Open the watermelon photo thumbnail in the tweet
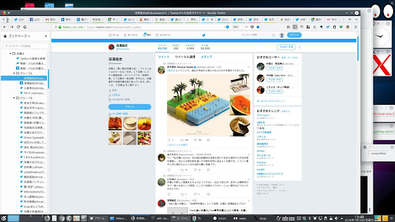This screenshot has height=222, width=395. click(x=240, y=105)
